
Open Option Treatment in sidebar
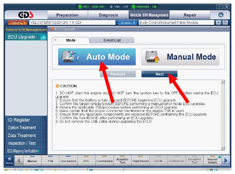pyautogui.click(x=26, y=128)
